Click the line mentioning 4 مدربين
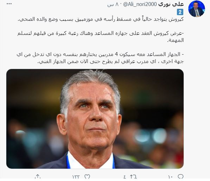The height and width of the screenshot is (181, 210). click(x=100, y=55)
